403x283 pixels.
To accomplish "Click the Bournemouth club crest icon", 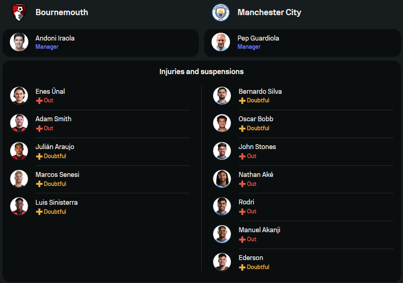I will pyautogui.click(x=19, y=12).
